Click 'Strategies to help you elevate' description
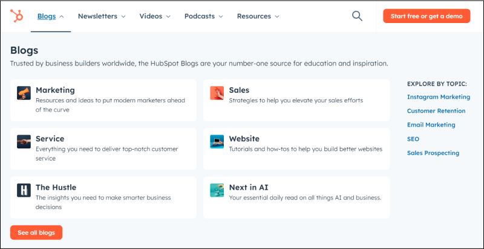The image size is (484, 249). point(296,101)
